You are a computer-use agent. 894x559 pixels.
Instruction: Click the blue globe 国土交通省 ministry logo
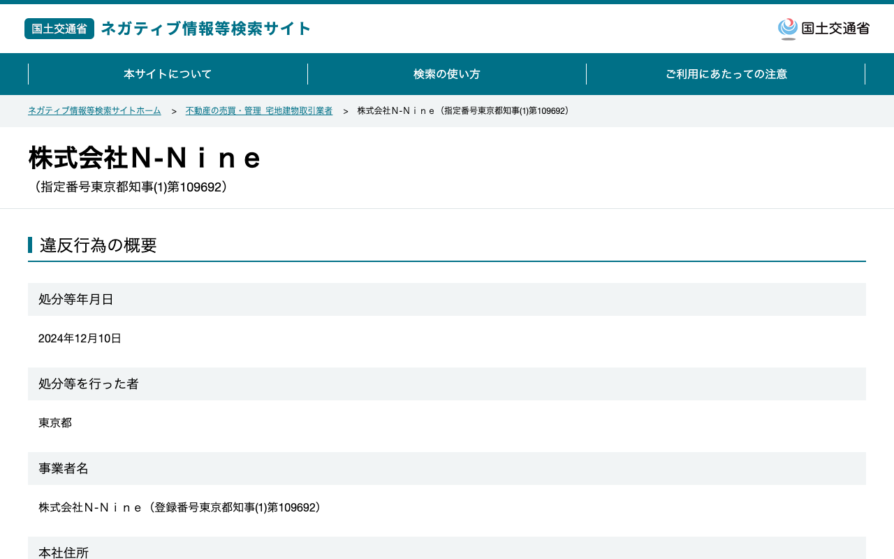point(823,29)
